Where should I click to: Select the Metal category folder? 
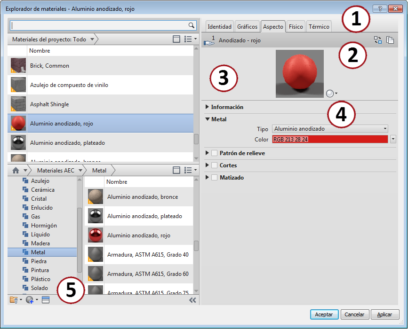coord(42,252)
